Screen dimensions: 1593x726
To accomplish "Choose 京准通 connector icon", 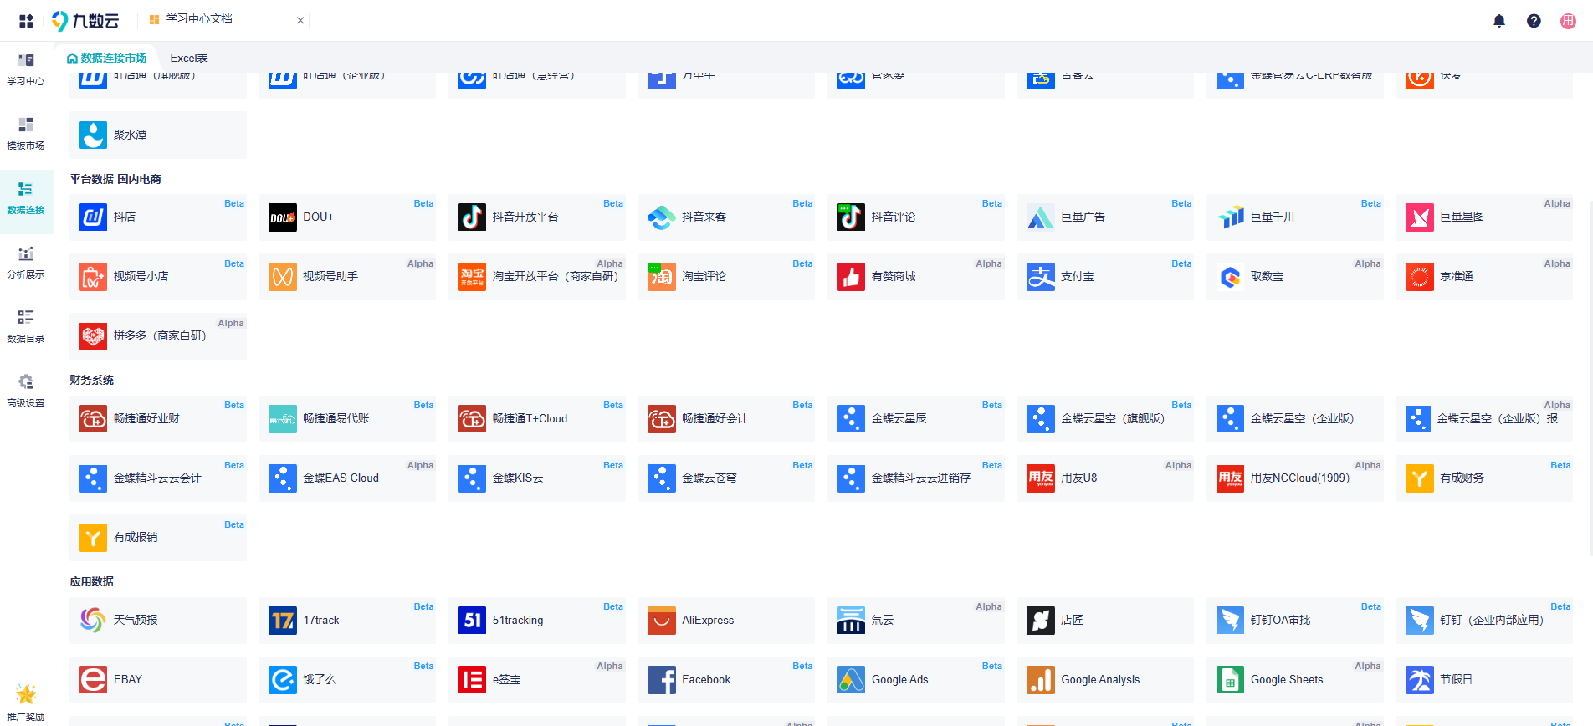I will [1420, 276].
